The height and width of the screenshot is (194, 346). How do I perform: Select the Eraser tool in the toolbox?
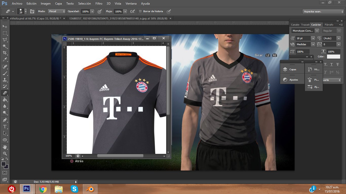point(5,93)
